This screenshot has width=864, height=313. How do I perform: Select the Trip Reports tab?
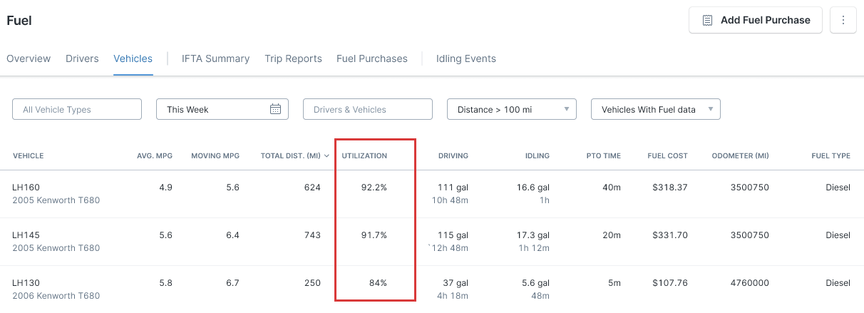click(293, 58)
